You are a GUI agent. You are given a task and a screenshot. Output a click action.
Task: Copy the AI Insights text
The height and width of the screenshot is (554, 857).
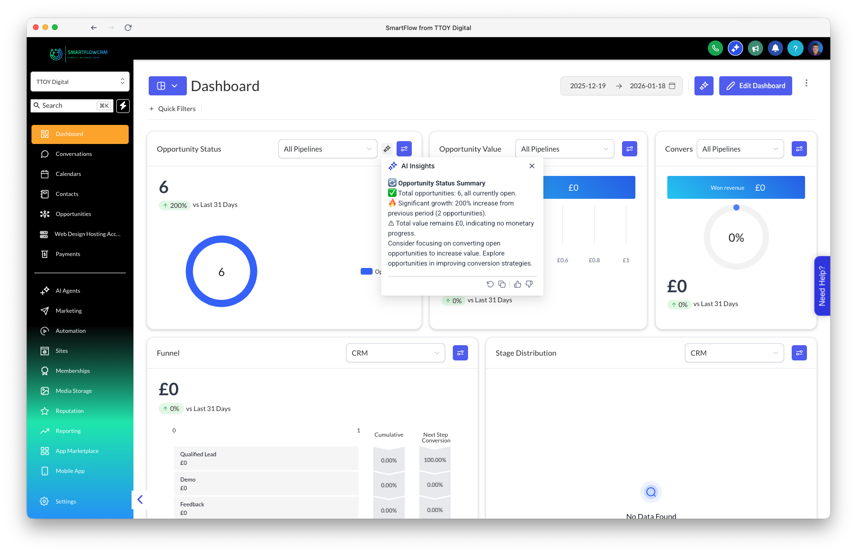tap(502, 284)
